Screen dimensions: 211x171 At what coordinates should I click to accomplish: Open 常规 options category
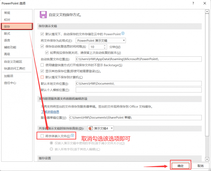[x=17, y=13]
